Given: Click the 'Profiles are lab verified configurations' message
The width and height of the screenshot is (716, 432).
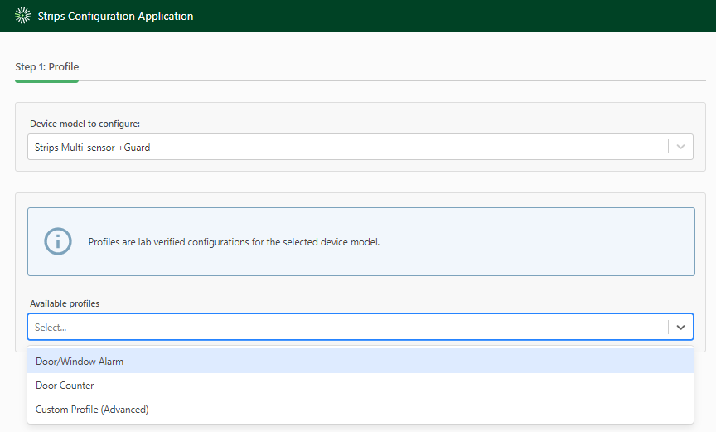Looking at the screenshot, I should 234,242.
